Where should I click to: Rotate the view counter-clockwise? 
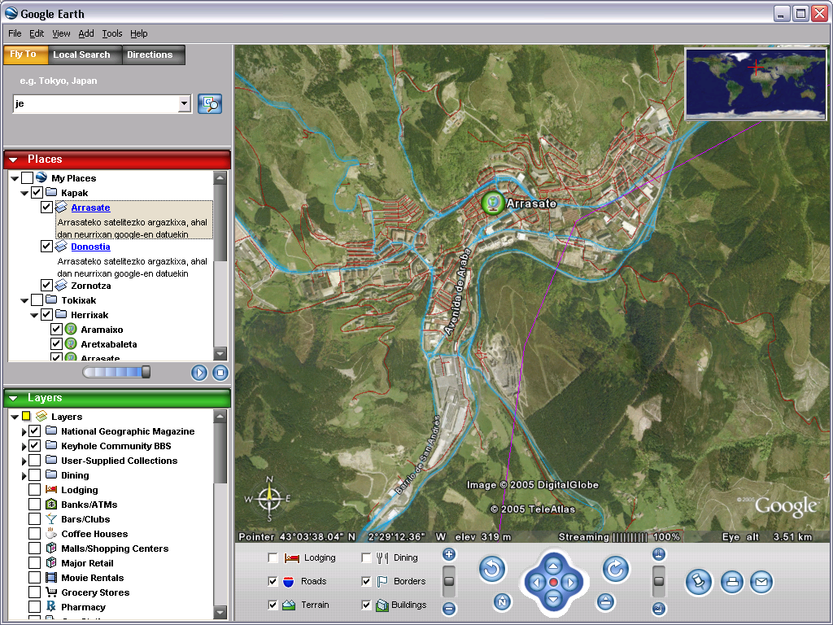pos(492,570)
